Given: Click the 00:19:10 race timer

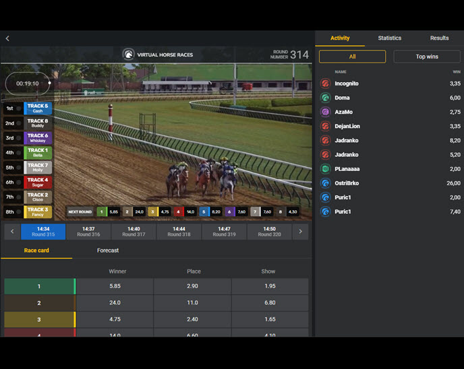Looking at the screenshot, I should (28, 83).
